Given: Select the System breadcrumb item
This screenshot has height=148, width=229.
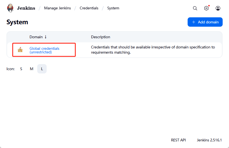Looking at the screenshot, I should coord(113,8).
